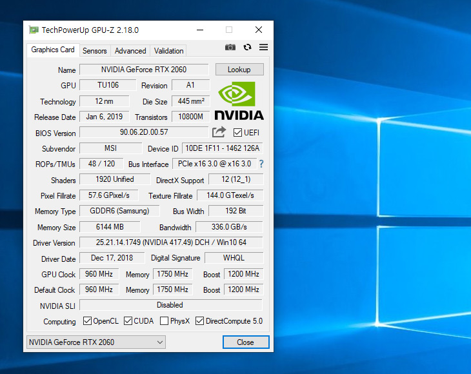This screenshot has width=471, height=374.
Task: Click the Shaders field 1920 Unified
Action: (x=115, y=179)
